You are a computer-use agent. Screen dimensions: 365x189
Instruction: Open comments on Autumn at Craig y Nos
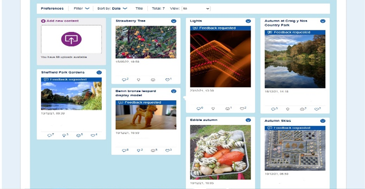coord(273,109)
